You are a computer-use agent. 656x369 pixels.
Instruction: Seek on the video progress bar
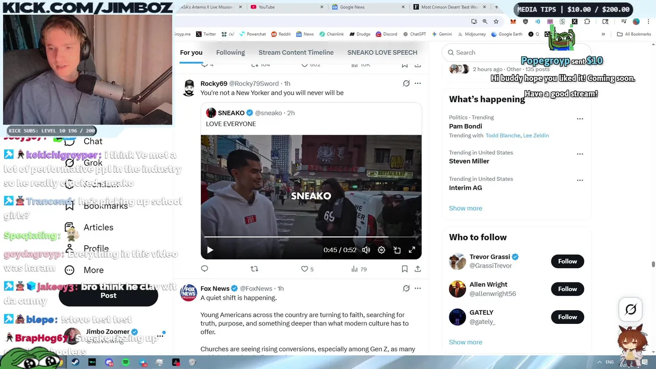(311, 237)
